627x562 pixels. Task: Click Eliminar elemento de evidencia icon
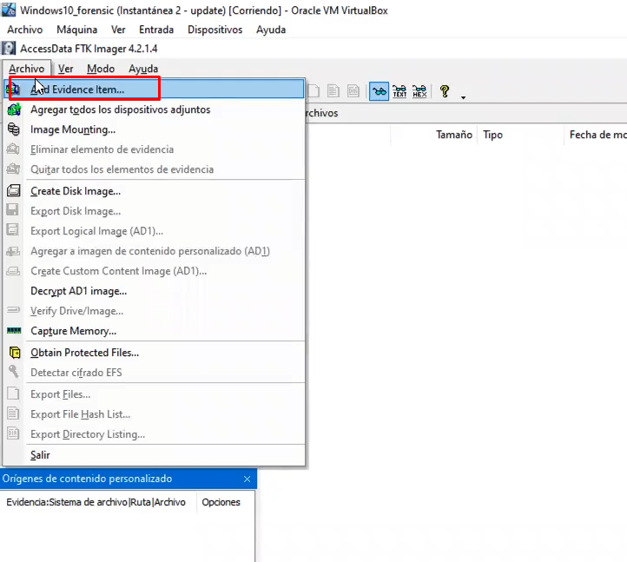(x=13, y=149)
